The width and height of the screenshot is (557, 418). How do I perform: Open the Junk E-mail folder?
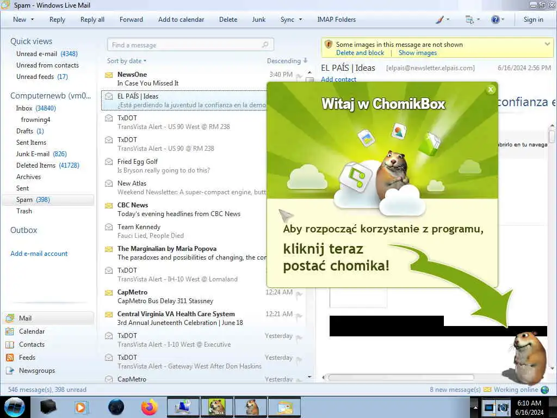(41, 154)
